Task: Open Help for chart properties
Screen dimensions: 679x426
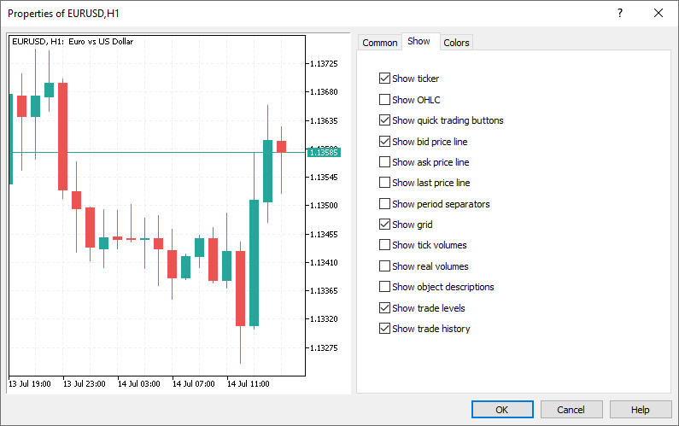Action: coord(641,409)
